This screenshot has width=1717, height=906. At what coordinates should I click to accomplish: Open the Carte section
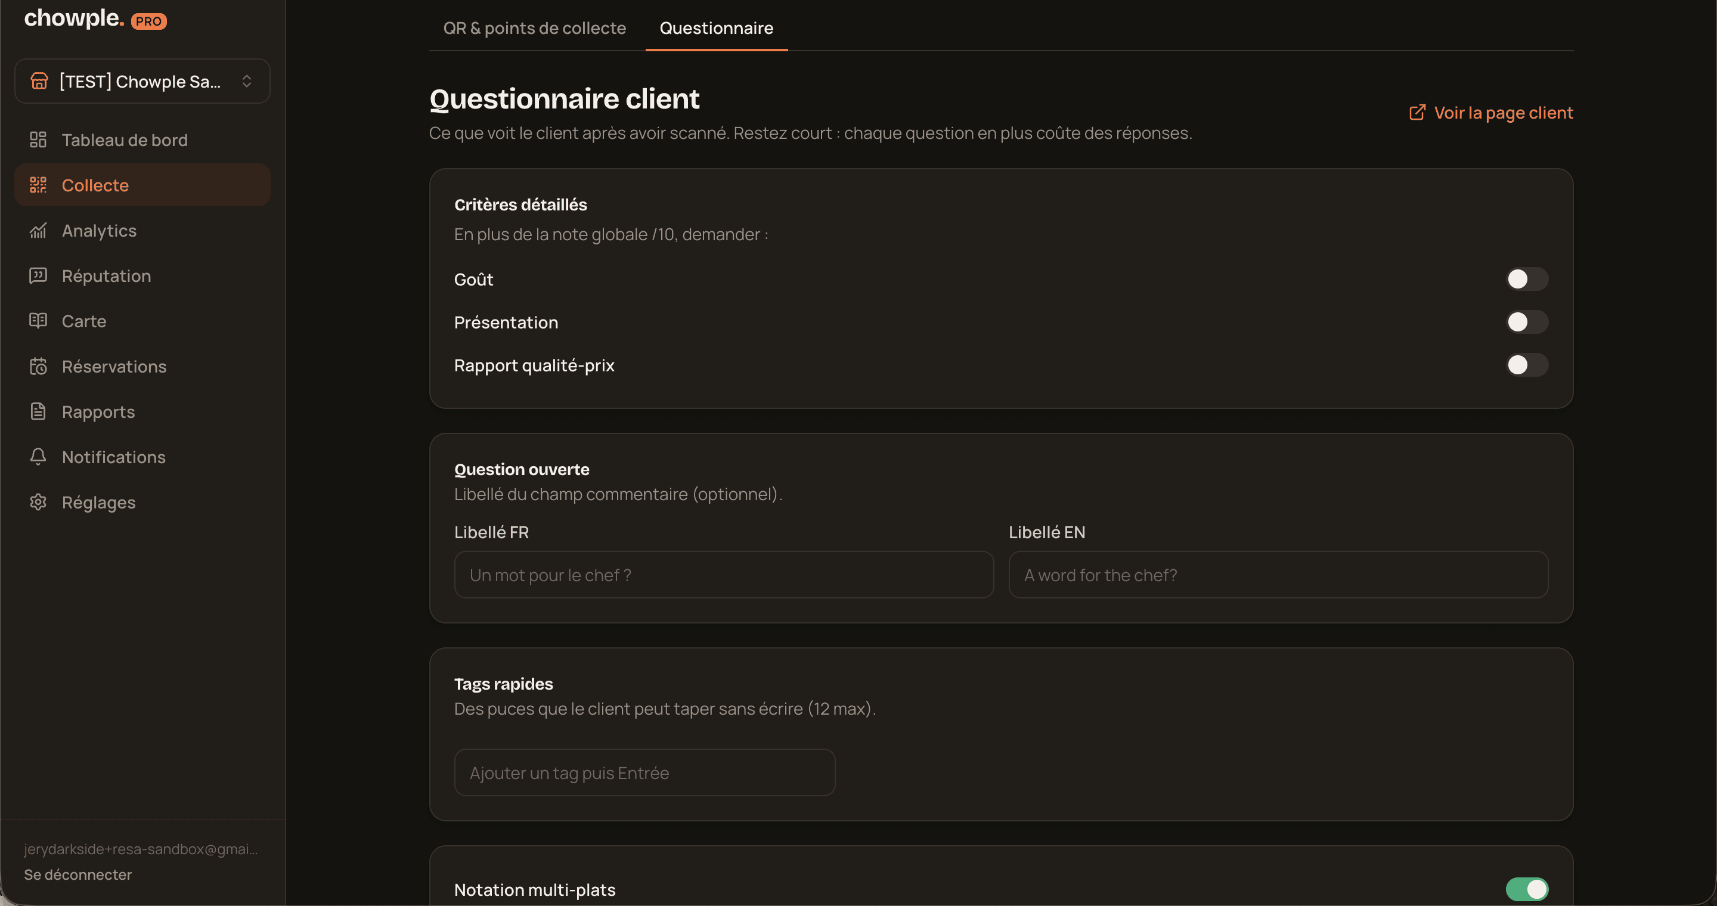coord(142,321)
